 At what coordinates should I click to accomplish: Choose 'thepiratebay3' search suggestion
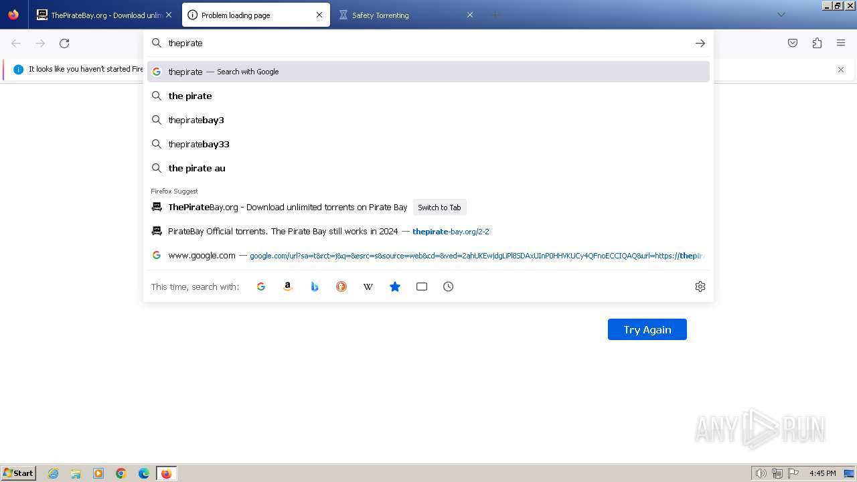[428, 120]
